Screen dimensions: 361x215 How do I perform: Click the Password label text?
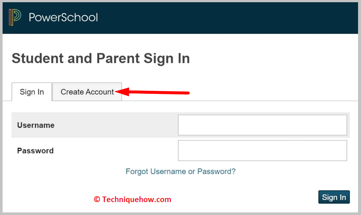[x=35, y=151]
